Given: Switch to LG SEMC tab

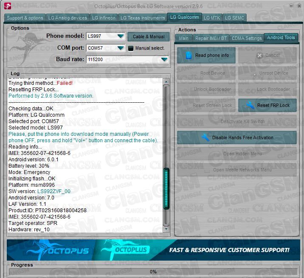Looking at the screenshot, I should (234, 18).
